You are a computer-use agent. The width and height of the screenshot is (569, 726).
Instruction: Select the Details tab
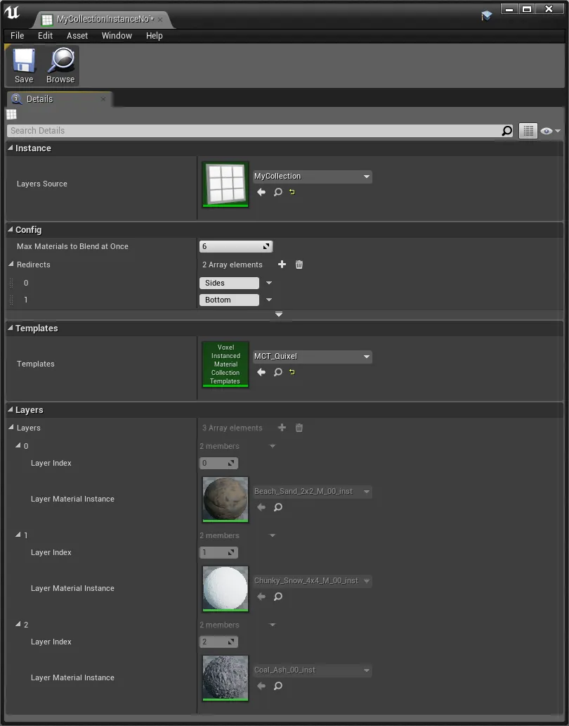(39, 99)
